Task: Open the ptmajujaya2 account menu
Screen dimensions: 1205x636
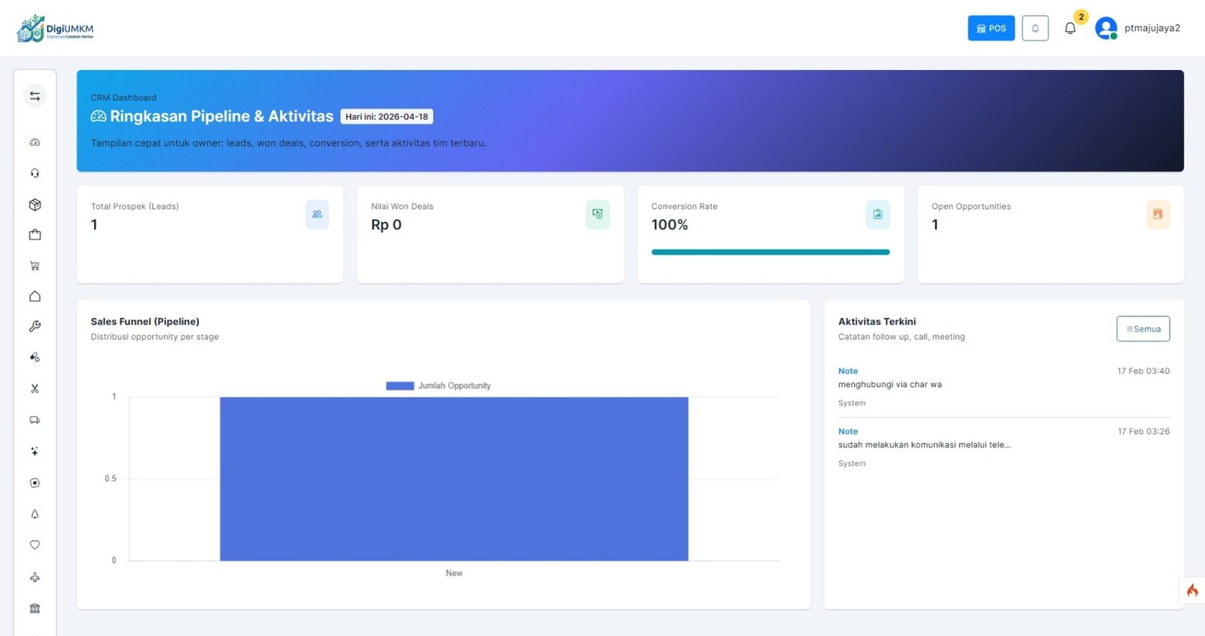Action: 1152,28
